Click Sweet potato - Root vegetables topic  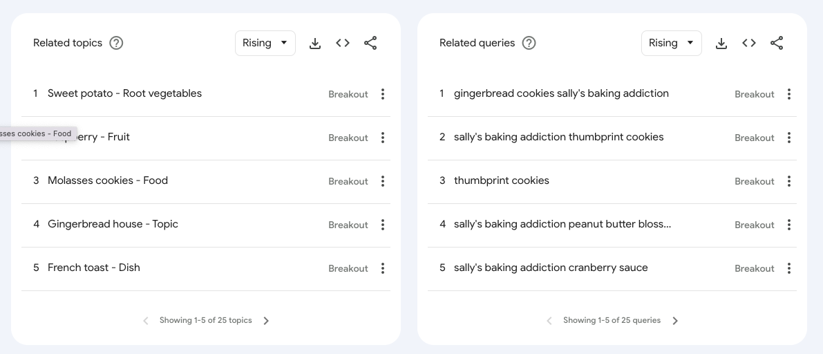click(x=124, y=93)
